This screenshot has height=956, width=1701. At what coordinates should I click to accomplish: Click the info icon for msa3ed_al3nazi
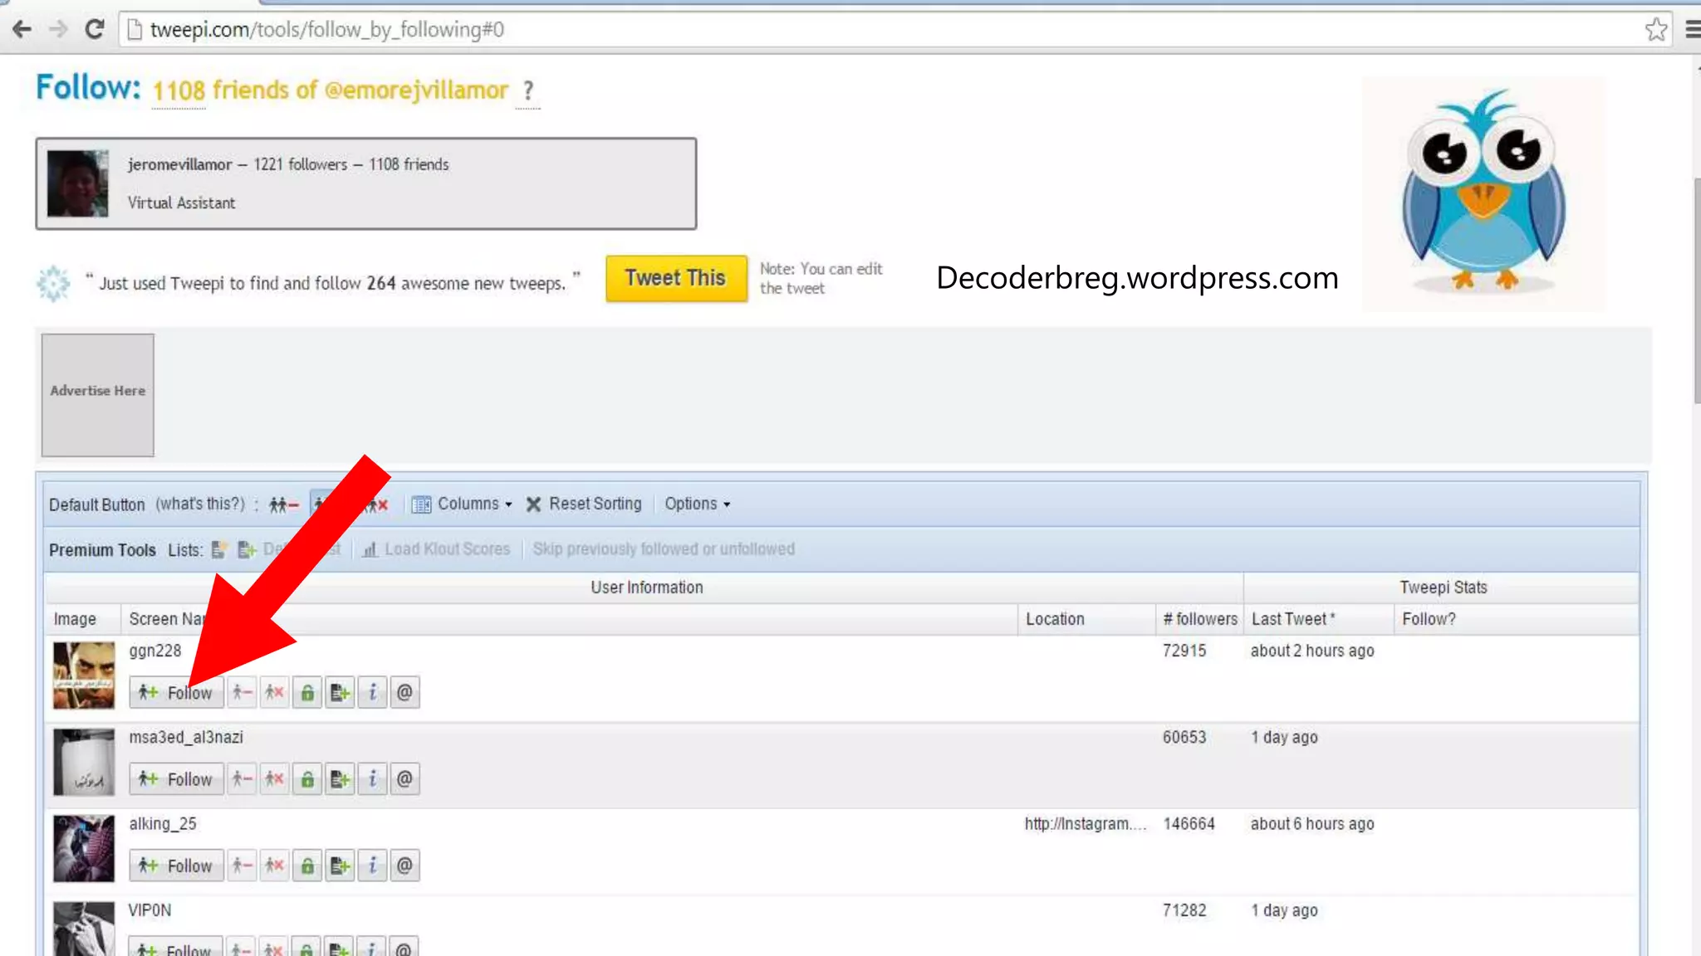(372, 778)
